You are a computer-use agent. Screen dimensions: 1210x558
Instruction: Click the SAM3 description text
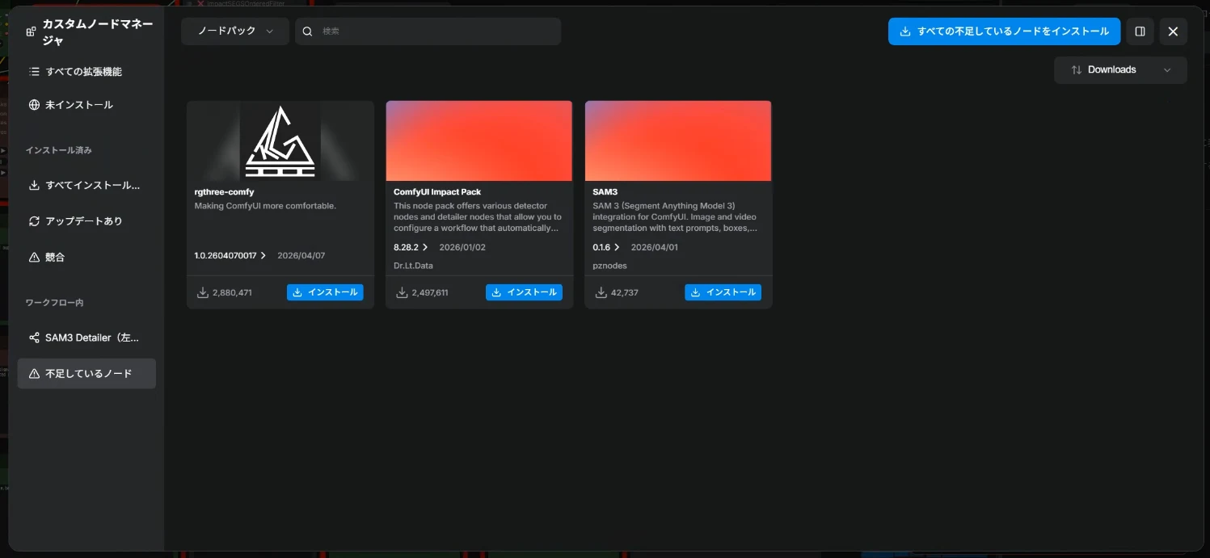675,217
